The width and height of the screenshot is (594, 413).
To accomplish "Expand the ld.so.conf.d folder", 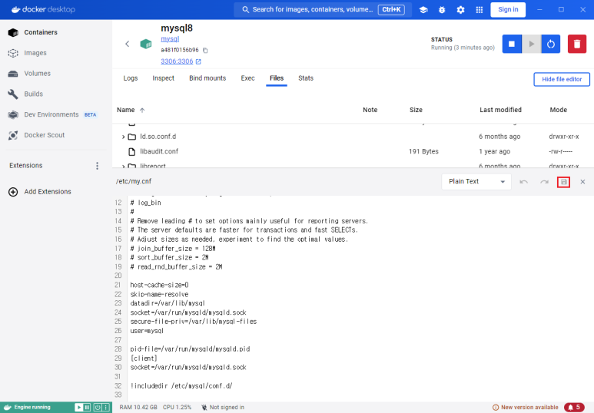I will pyautogui.click(x=123, y=137).
